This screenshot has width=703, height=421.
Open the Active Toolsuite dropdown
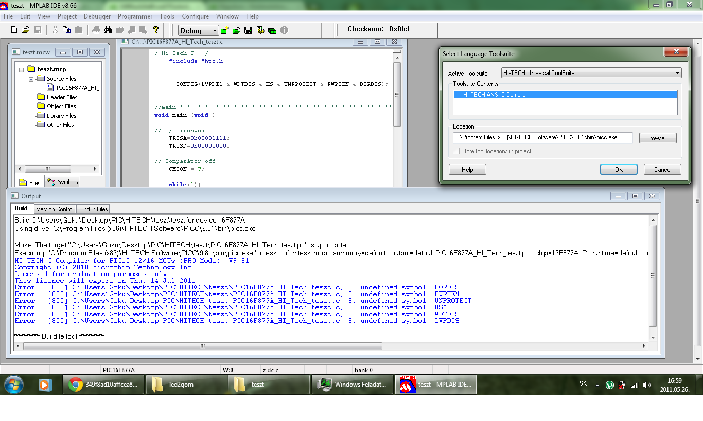point(591,73)
